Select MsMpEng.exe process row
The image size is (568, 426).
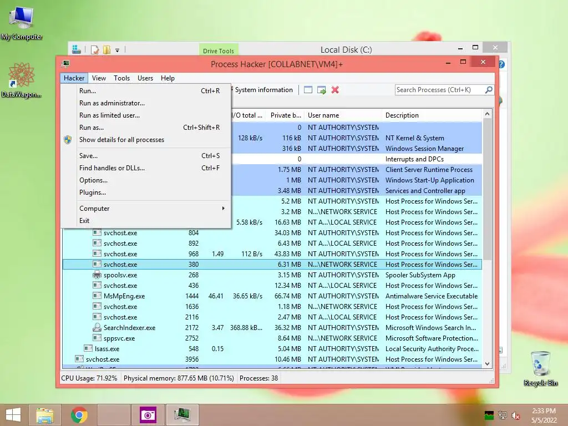[x=272, y=296]
